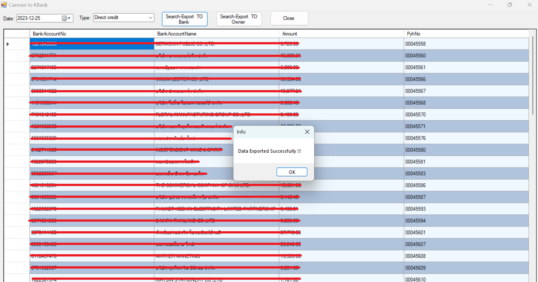This screenshot has width=538, height=282.
Task: Click the Carmen to KBank app icon
Action: (x=4, y=5)
